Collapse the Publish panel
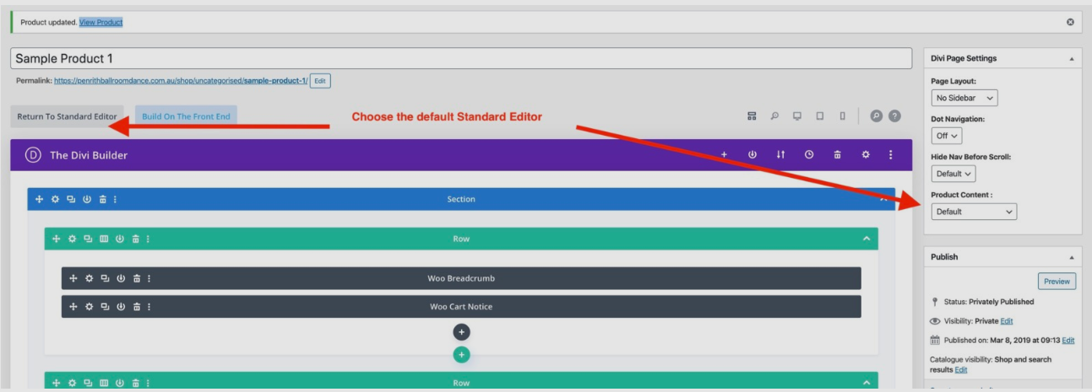Image resolution: width=1092 pixels, height=392 pixels. [x=1072, y=257]
